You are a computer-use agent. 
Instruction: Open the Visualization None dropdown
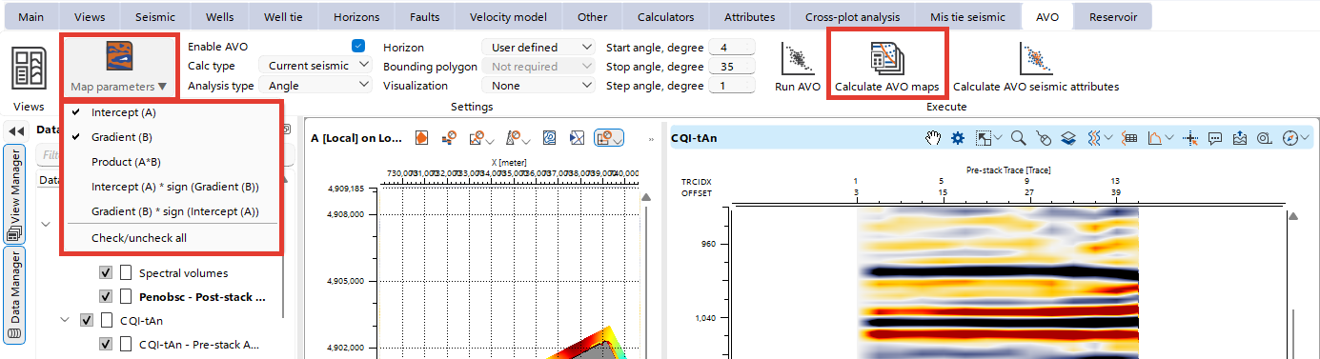tap(538, 85)
